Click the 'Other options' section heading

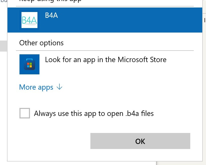click(x=41, y=43)
